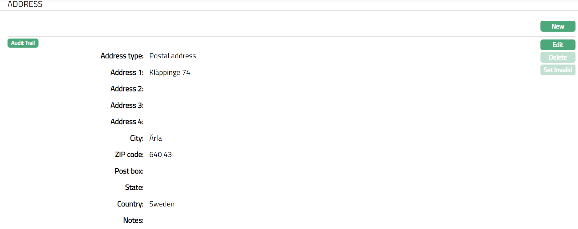This screenshot has height=229, width=578.
Task: Select the ZIP code value 640 43
Action: pos(161,154)
